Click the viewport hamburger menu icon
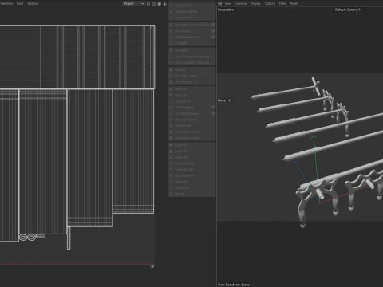Screen dimensions: 383x287 point(220,3)
